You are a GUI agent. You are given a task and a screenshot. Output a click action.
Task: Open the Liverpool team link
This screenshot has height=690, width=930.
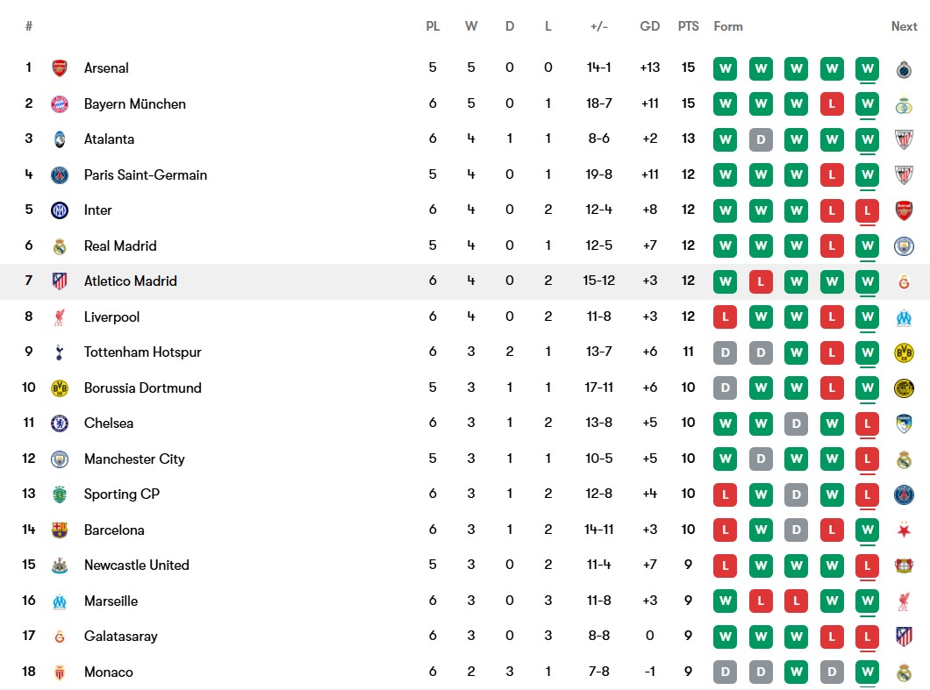click(111, 317)
